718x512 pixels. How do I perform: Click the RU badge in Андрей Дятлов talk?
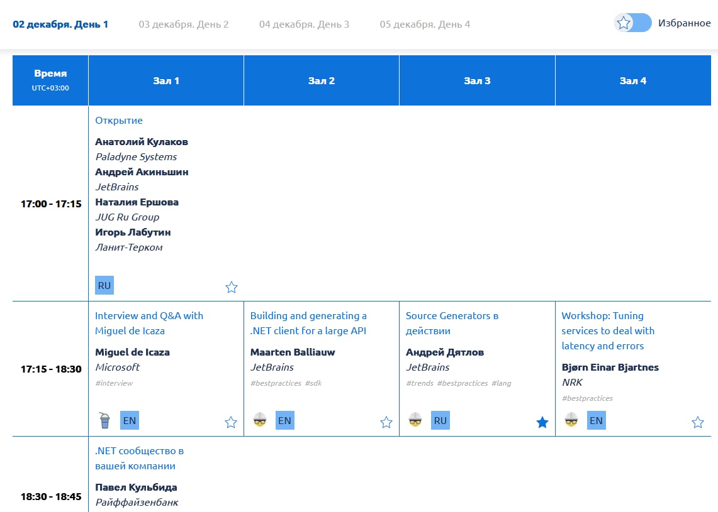(x=440, y=420)
